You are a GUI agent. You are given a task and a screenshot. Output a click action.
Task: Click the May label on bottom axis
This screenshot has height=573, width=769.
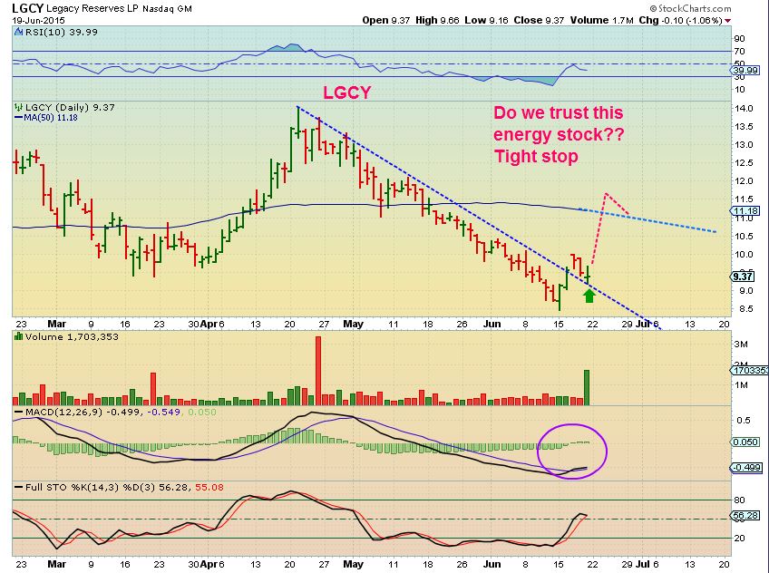[x=353, y=564]
